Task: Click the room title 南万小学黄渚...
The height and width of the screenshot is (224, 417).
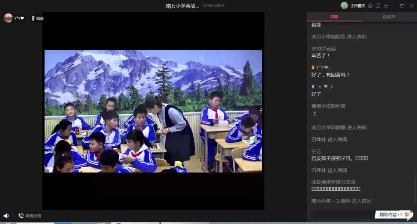Action: click(182, 6)
